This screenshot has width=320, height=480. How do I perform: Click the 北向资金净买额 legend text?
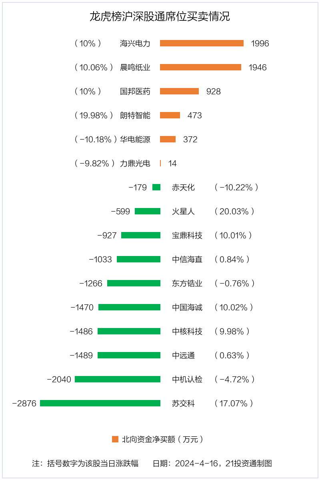[162, 439]
